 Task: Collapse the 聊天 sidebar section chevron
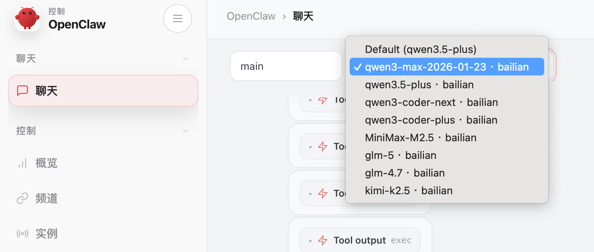[186, 59]
